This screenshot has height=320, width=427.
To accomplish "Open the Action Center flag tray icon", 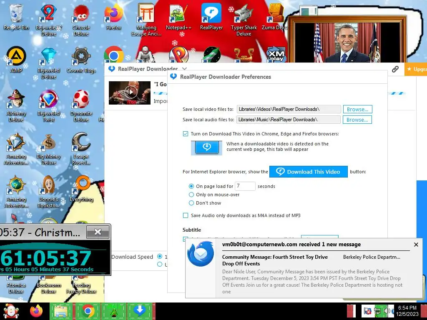I will pos(368,311).
